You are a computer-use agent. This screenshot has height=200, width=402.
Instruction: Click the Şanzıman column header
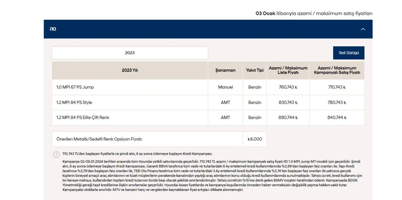tap(226, 71)
